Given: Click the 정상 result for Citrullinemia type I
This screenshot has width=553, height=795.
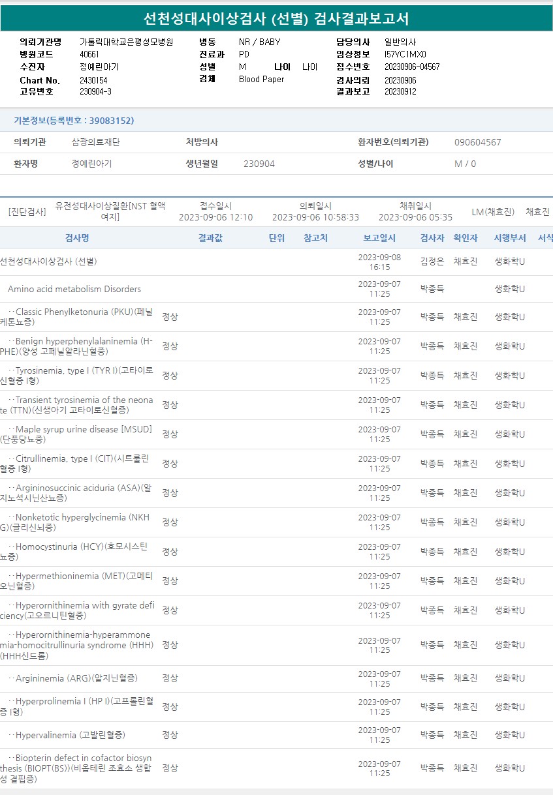Looking at the screenshot, I should coord(170,464).
